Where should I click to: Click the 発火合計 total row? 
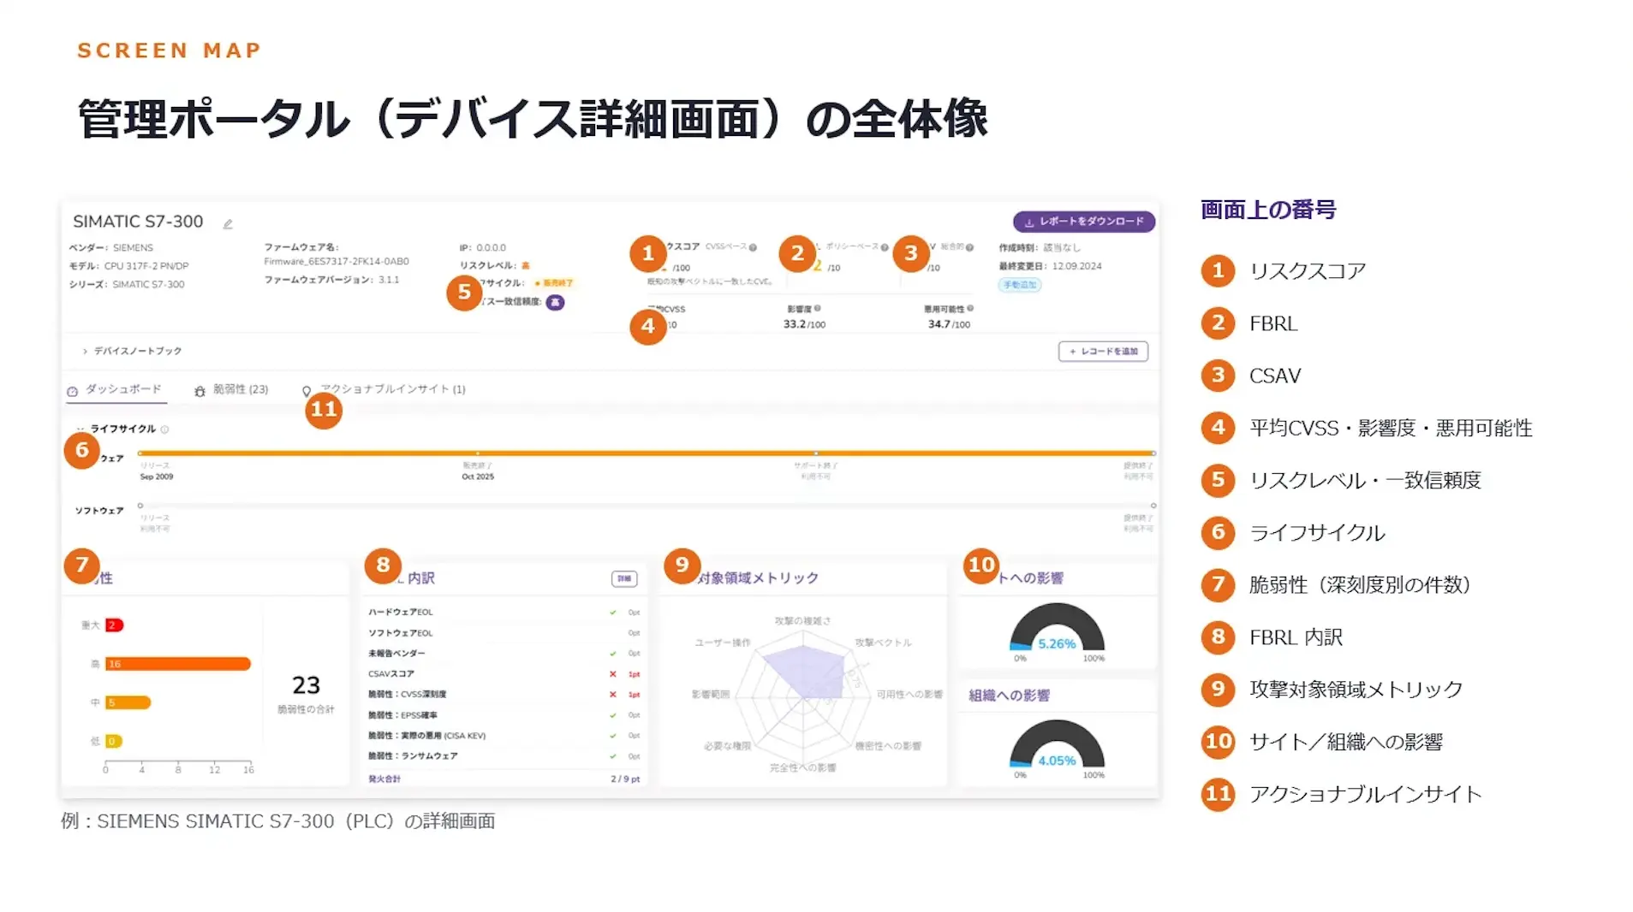point(504,779)
